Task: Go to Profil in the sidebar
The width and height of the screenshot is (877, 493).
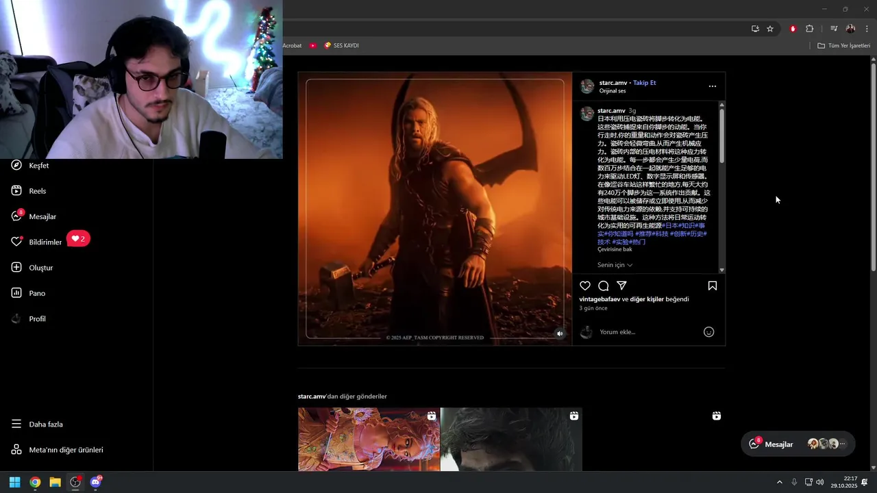Action: [29, 319]
